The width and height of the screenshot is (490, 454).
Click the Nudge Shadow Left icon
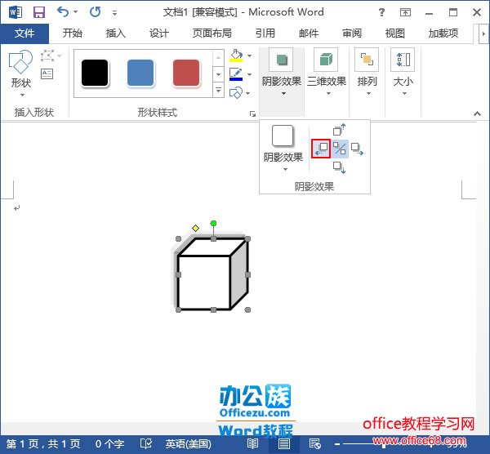[x=321, y=149]
